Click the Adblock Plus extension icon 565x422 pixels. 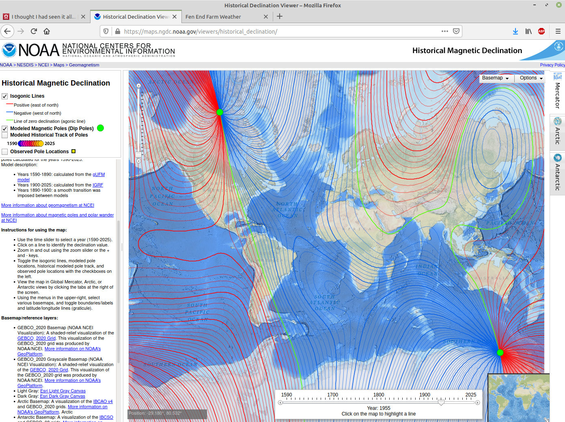click(x=541, y=31)
